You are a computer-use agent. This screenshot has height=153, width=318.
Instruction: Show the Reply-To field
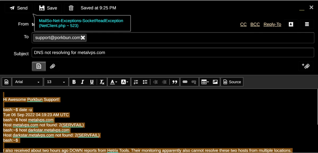coord(272,24)
